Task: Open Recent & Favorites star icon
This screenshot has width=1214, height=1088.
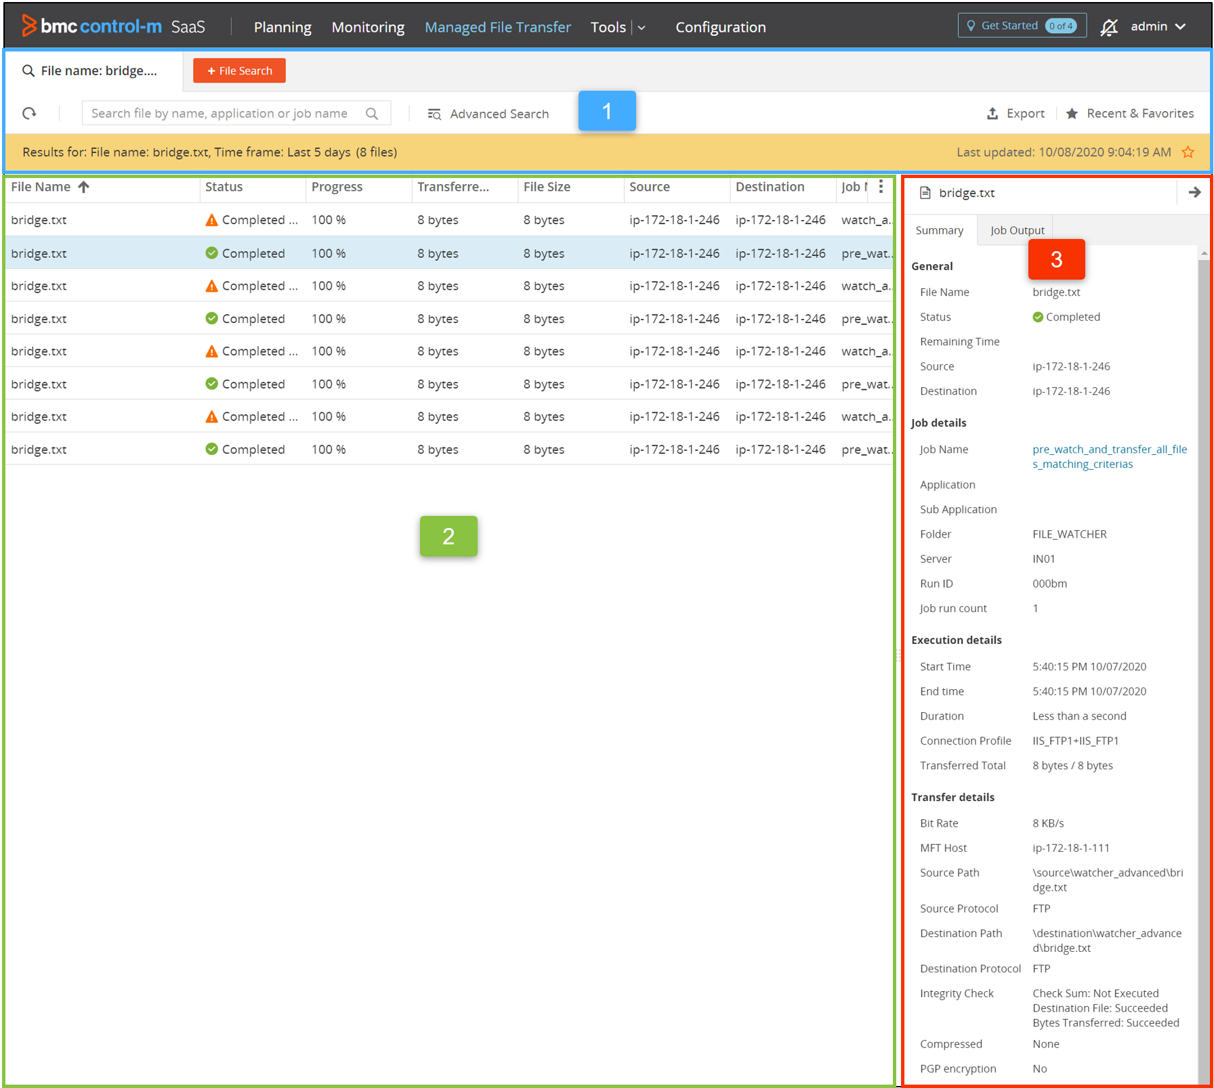Action: point(1072,113)
